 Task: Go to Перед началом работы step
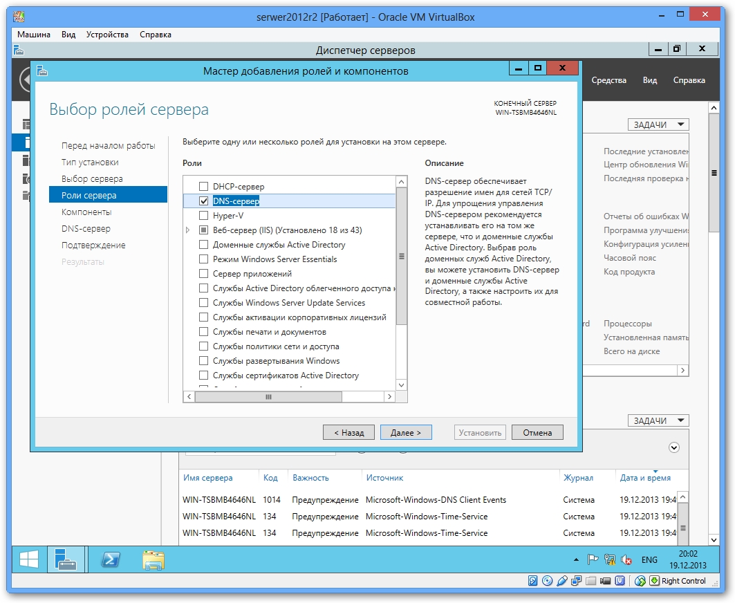(109, 145)
